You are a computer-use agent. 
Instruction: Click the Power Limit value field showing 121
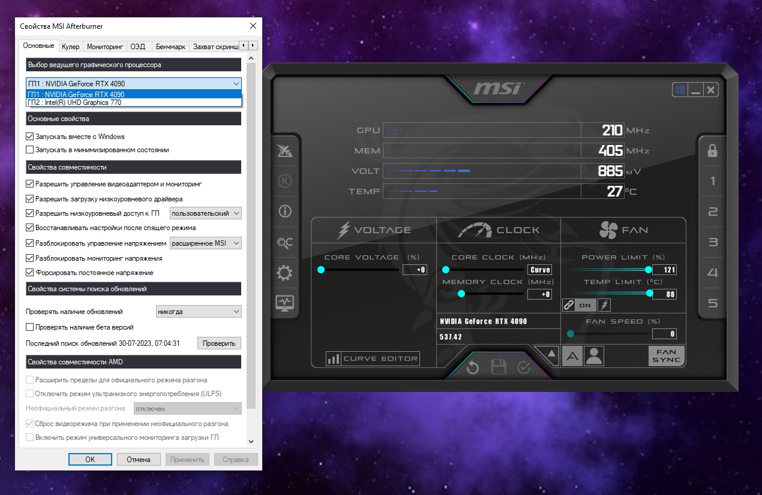[x=664, y=270]
